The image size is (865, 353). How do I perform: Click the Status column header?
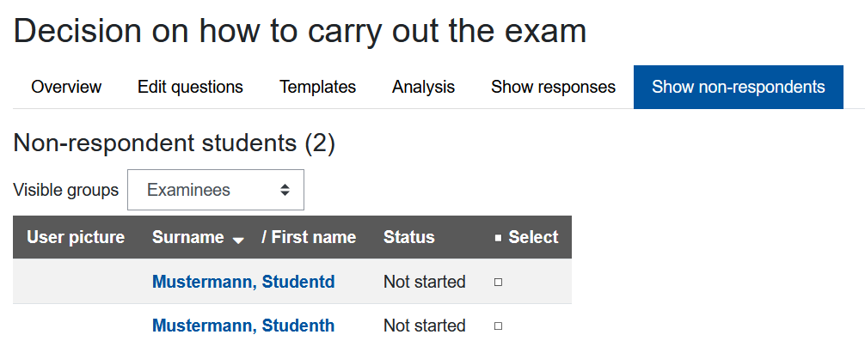pos(408,237)
